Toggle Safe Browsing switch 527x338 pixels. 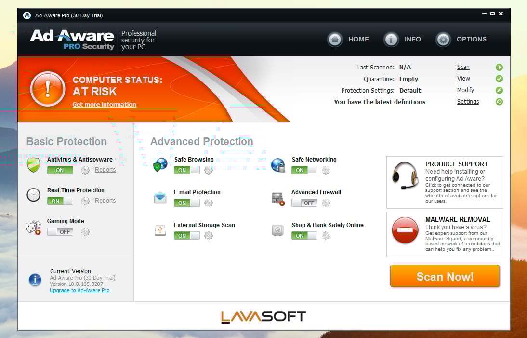point(187,170)
